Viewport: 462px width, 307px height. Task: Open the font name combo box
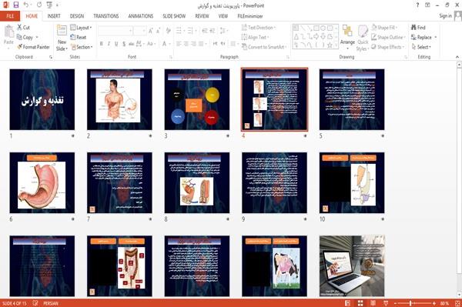point(115,31)
